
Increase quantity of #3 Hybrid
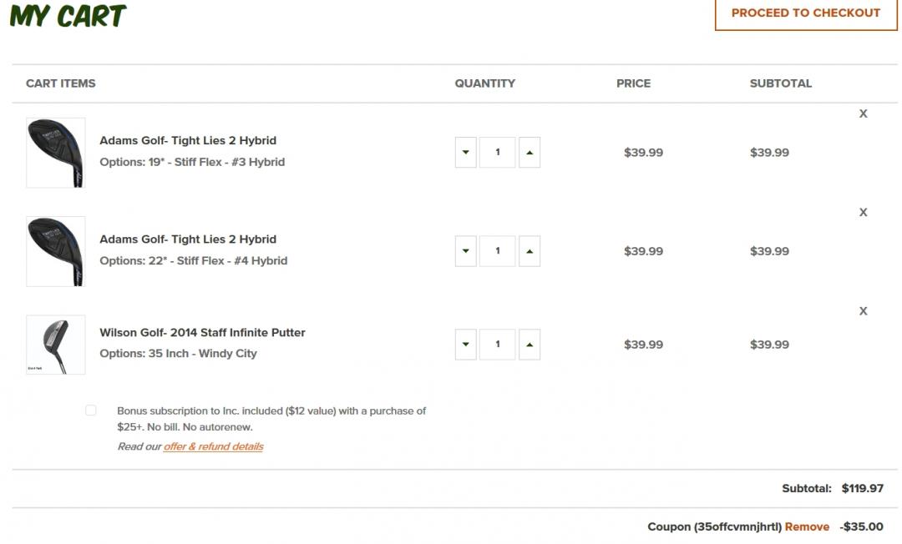click(x=530, y=153)
